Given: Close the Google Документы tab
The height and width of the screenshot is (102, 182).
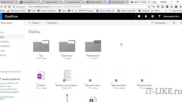Looking at the screenshot, I should coord(127,2).
